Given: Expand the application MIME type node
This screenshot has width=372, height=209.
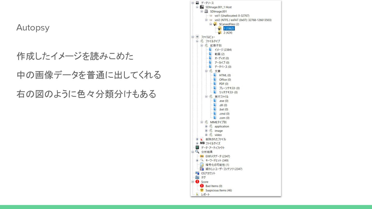Looking at the screenshot, I should 206,126.
